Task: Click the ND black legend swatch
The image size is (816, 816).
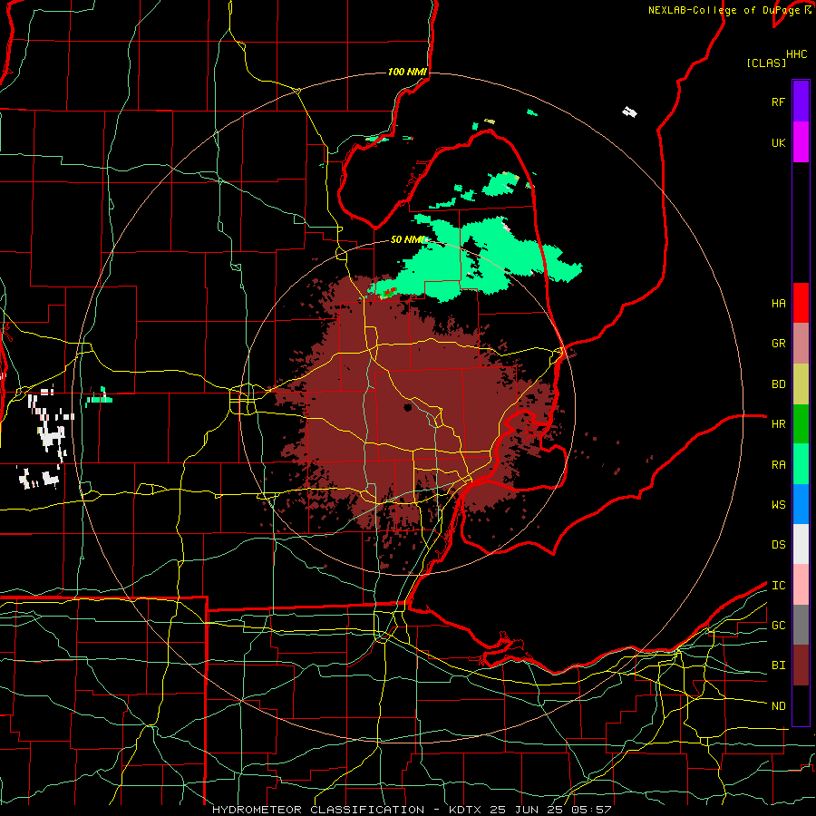Action: click(x=801, y=705)
